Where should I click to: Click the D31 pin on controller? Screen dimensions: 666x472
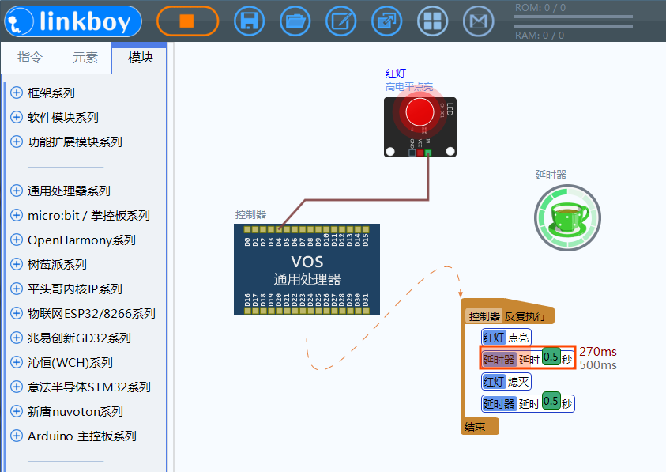coord(366,311)
